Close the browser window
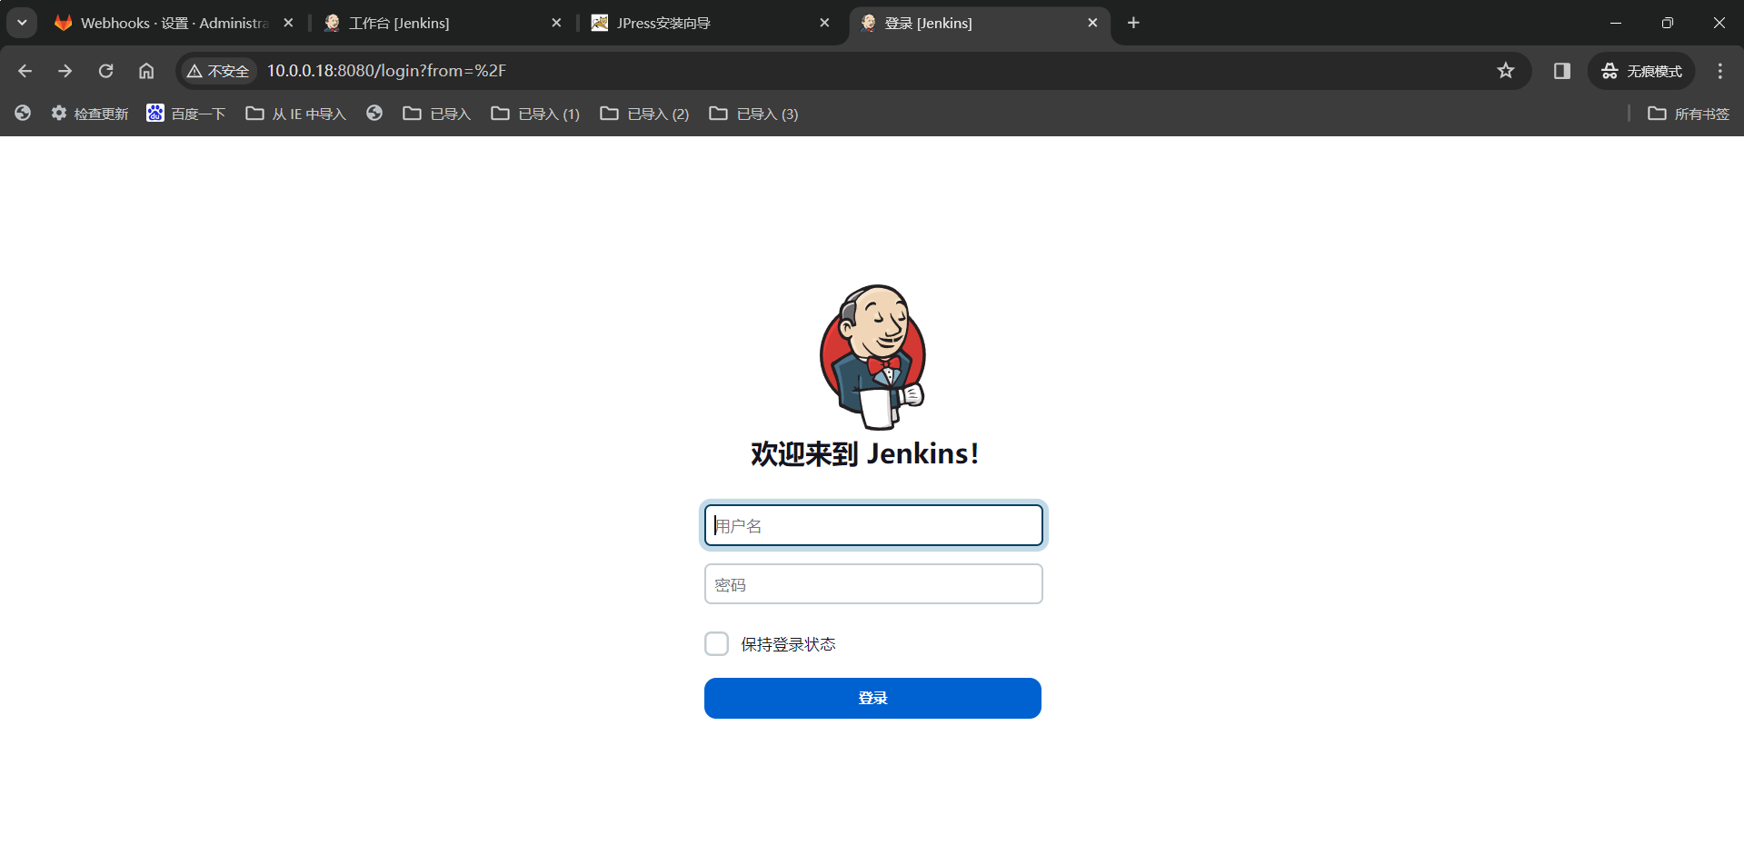Viewport: 1744px width, 855px height. (x=1719, y=23)
